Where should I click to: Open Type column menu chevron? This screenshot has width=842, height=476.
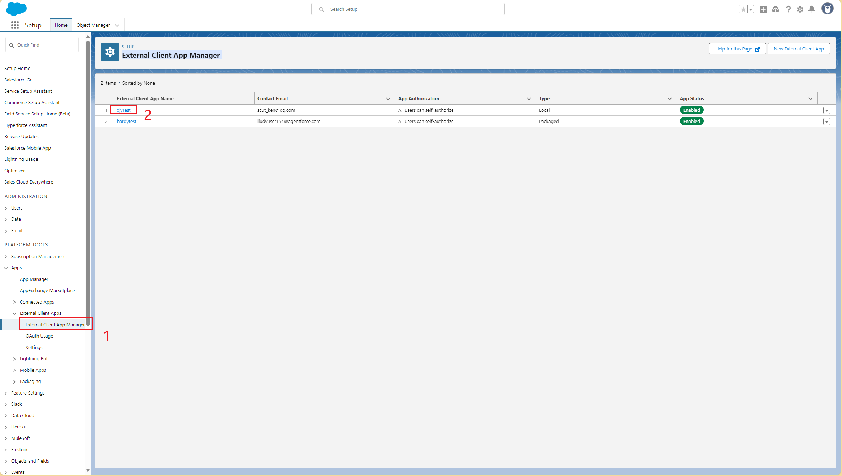[669, 98]
